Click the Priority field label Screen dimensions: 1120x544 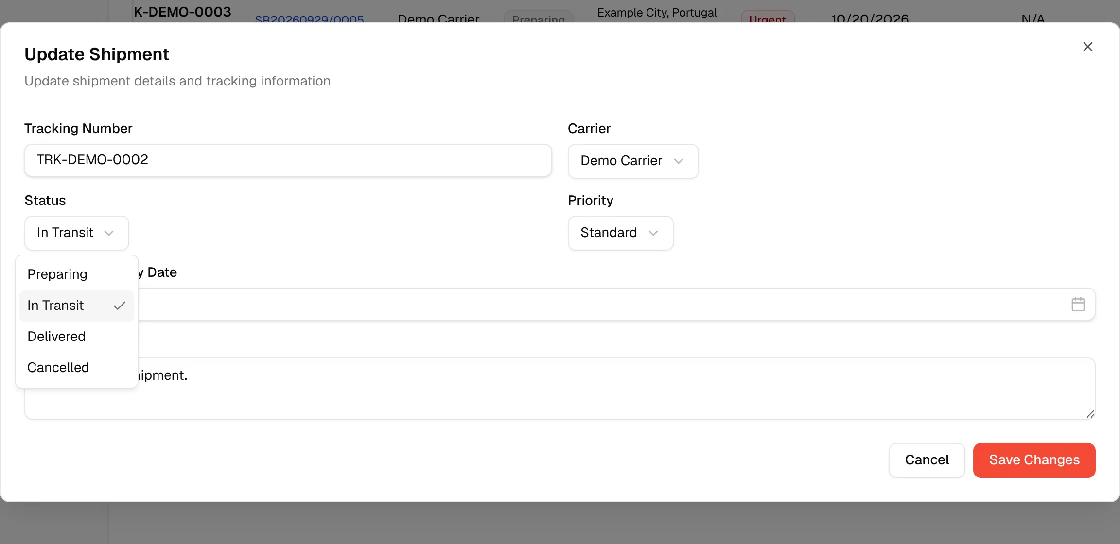coord(590,201)
